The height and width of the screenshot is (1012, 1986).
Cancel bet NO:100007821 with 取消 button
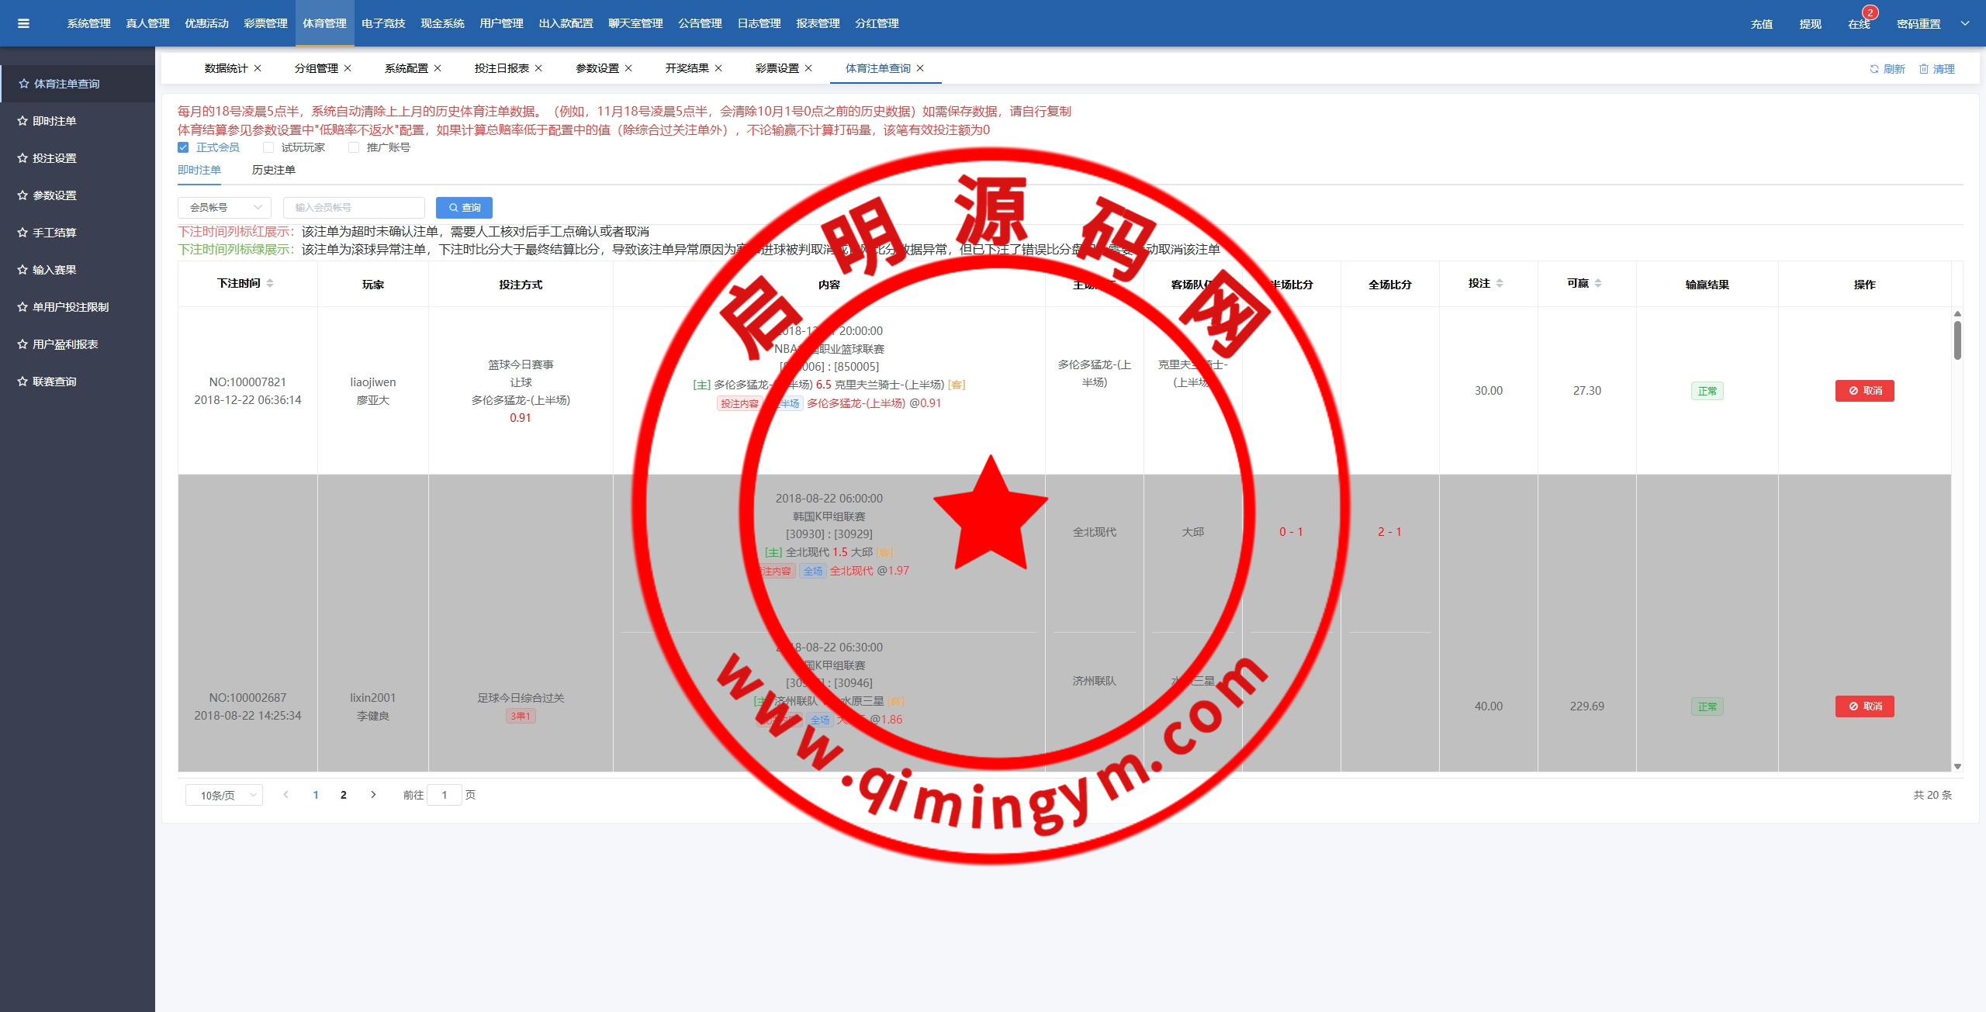pos(1864,391)
